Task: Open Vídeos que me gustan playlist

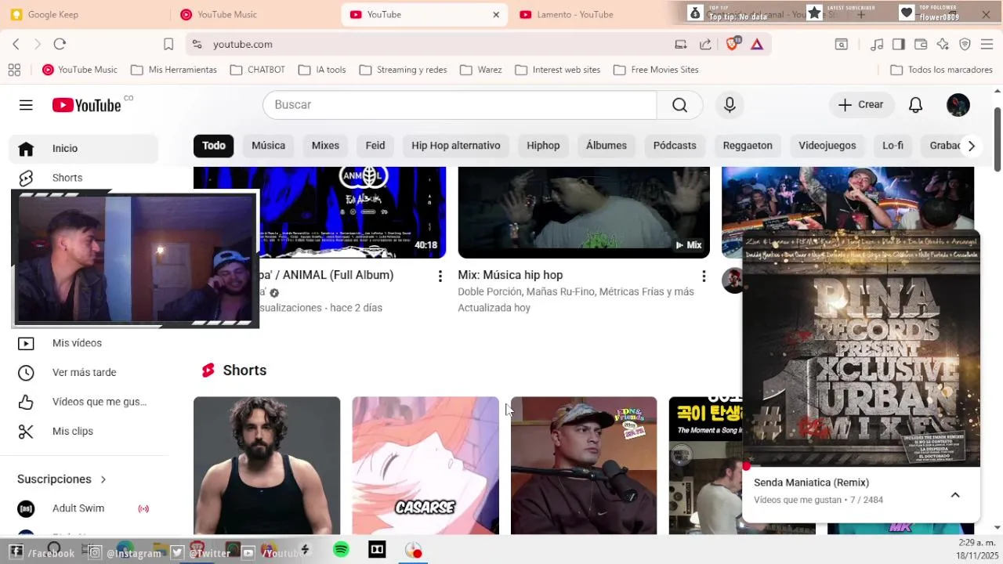Action: coord(84,402)
